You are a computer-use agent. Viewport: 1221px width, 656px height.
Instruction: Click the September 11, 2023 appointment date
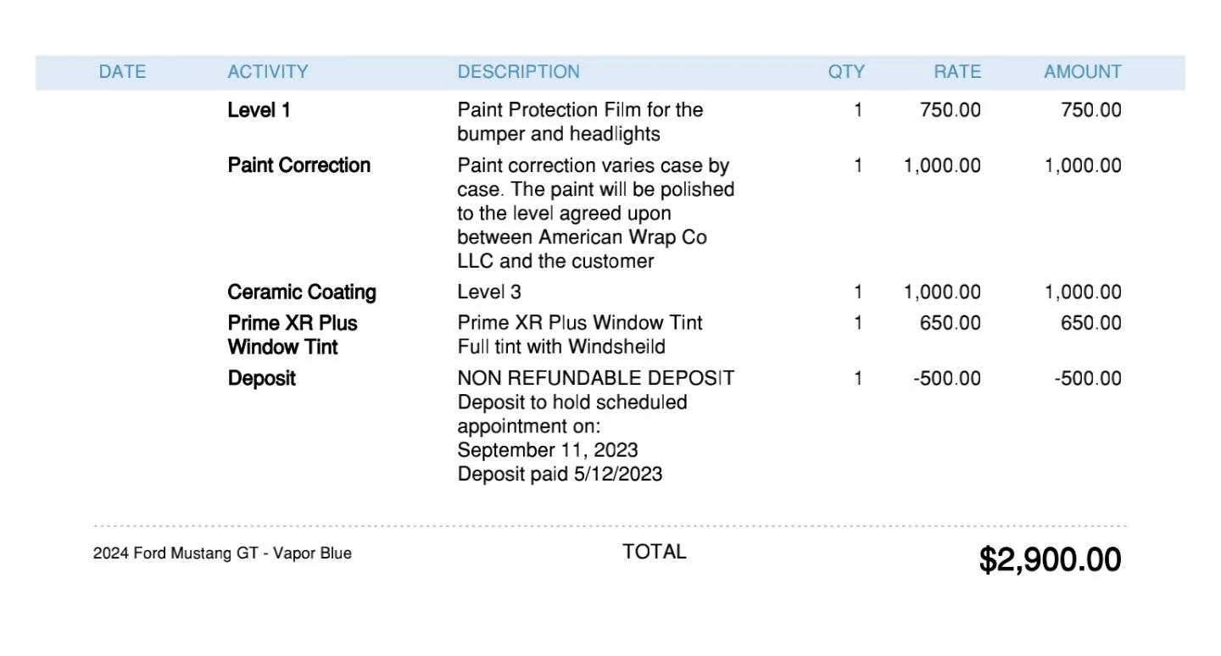548,450
